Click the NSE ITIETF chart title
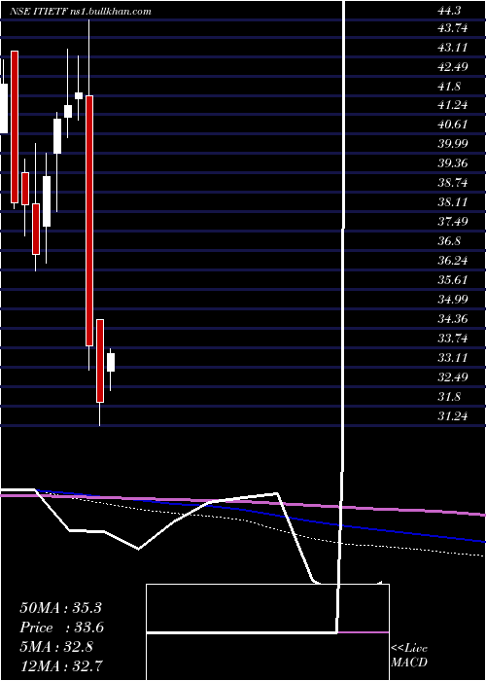The image size is (486, 681). [81, 12]
